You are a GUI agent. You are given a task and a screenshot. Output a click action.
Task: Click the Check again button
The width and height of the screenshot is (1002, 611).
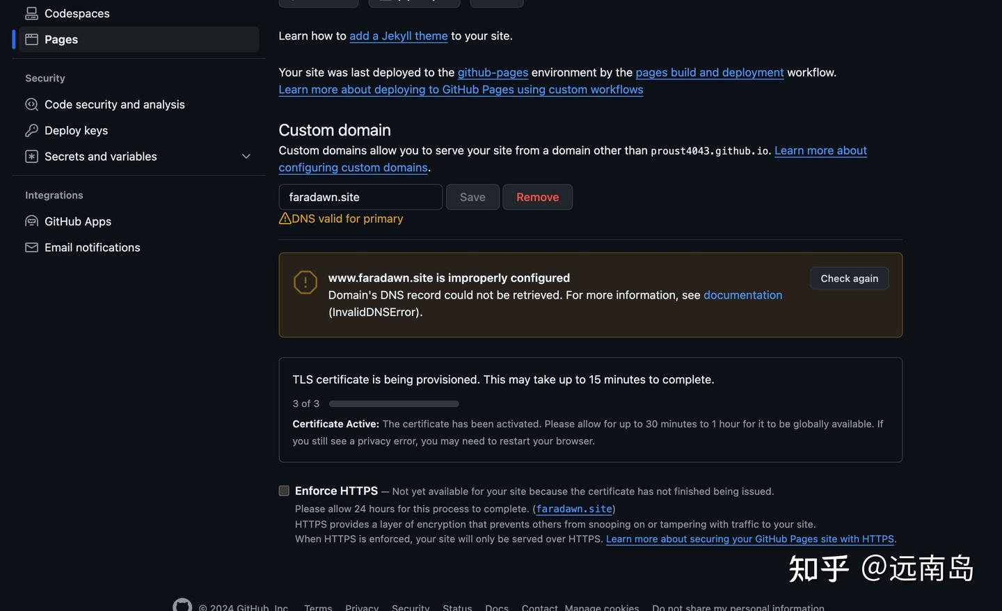pos(849,278)
